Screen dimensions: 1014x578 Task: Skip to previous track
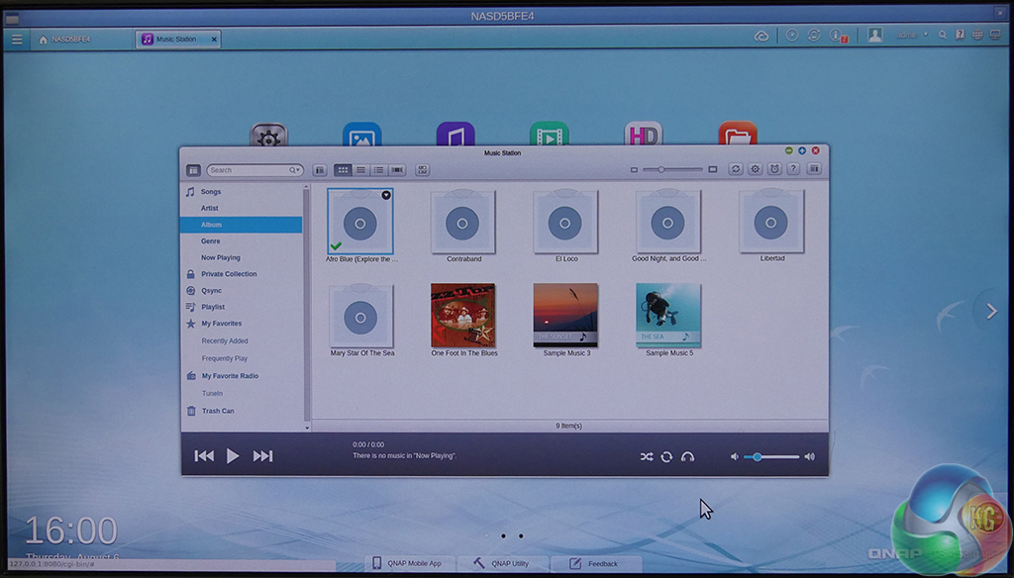click(204, 456)
